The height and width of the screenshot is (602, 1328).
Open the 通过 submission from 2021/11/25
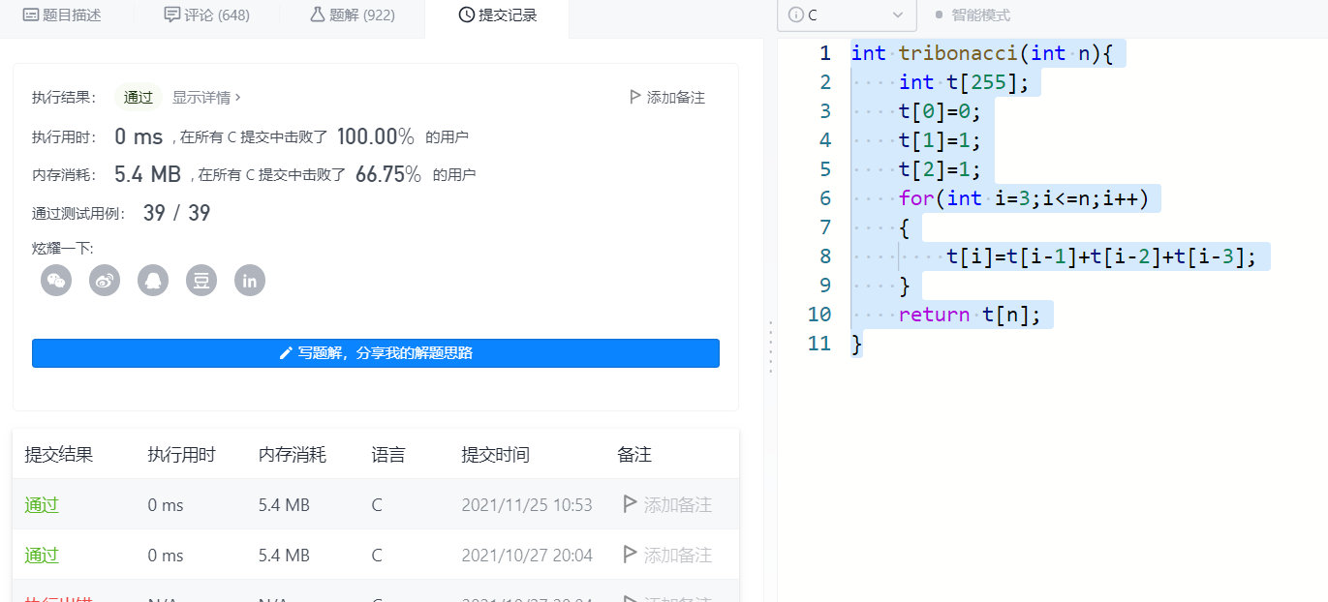[x=42, y=504]
